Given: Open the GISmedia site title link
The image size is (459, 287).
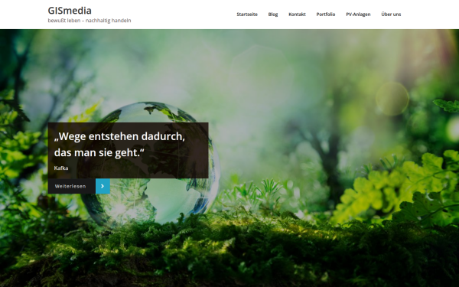Looking at the screenshot, I should pos(70,11).
